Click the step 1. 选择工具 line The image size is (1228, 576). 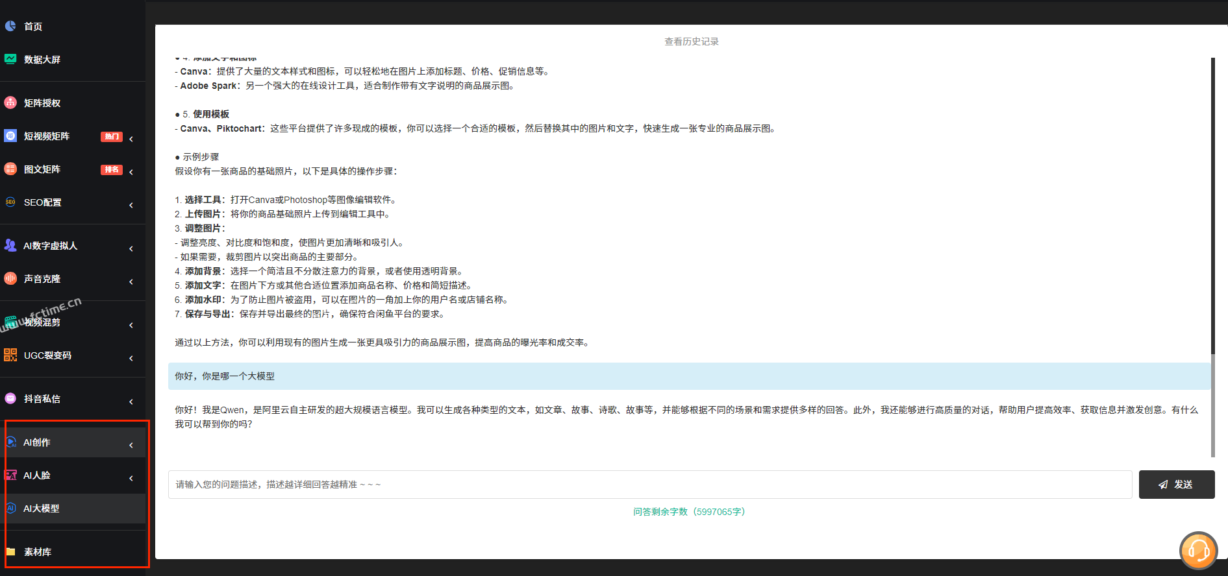tap(287, 200)
